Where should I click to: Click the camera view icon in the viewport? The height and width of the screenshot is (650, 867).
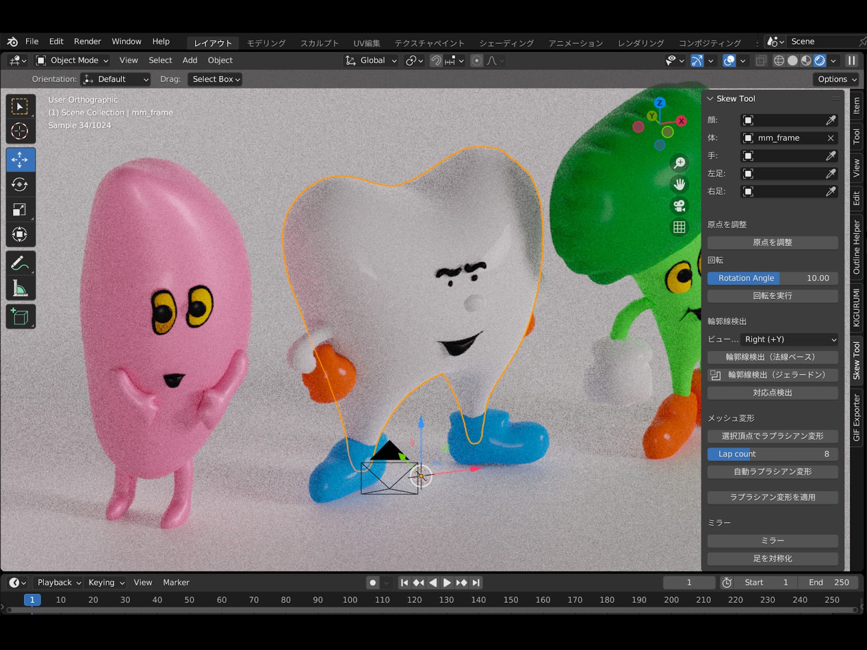(680, 206)
